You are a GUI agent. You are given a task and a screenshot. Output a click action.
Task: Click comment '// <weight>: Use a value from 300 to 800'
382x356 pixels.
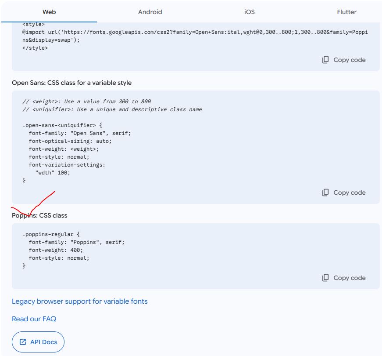point(86,102)
